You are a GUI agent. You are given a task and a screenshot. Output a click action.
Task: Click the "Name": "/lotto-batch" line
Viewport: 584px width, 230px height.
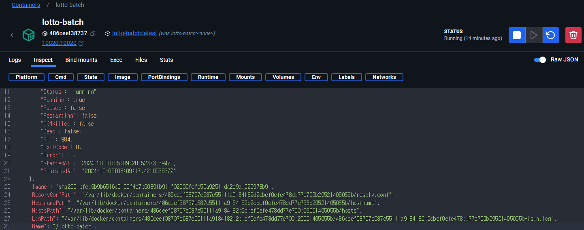coord(63,226)
